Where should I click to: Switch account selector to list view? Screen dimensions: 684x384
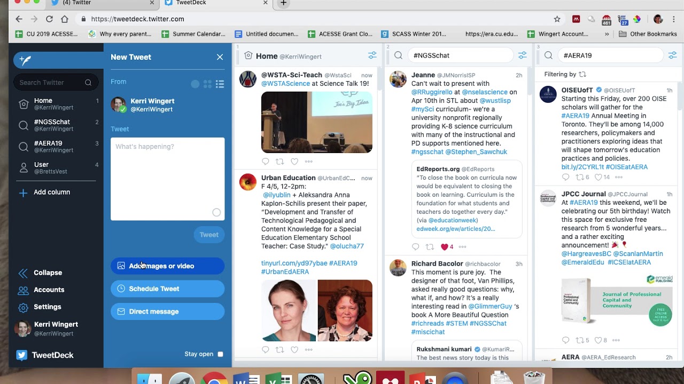point(220,84)
